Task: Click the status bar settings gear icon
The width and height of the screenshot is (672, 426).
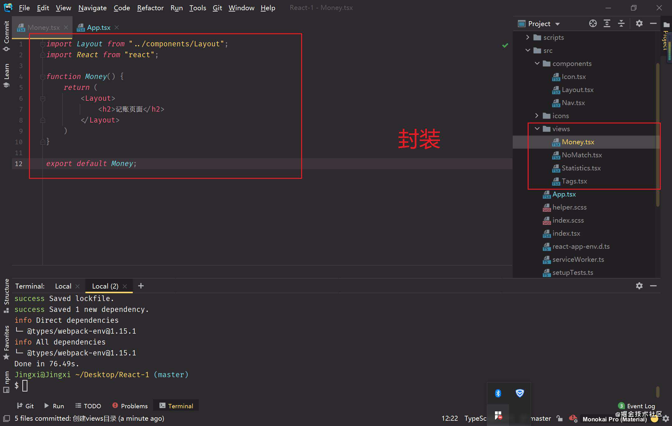Action: click(x=666, y=419)
